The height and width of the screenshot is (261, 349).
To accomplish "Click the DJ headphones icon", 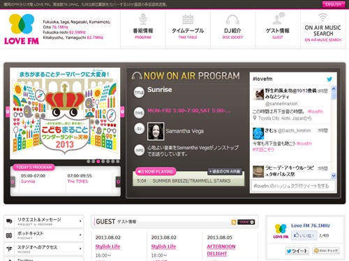I will [x=232, y=19].
